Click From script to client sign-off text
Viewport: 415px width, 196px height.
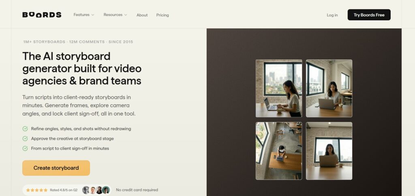point(70,148)
